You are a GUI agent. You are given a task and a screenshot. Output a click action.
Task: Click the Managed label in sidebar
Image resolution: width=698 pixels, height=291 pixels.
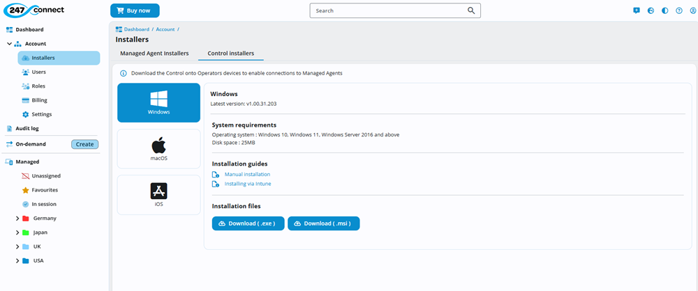(28, 162)
